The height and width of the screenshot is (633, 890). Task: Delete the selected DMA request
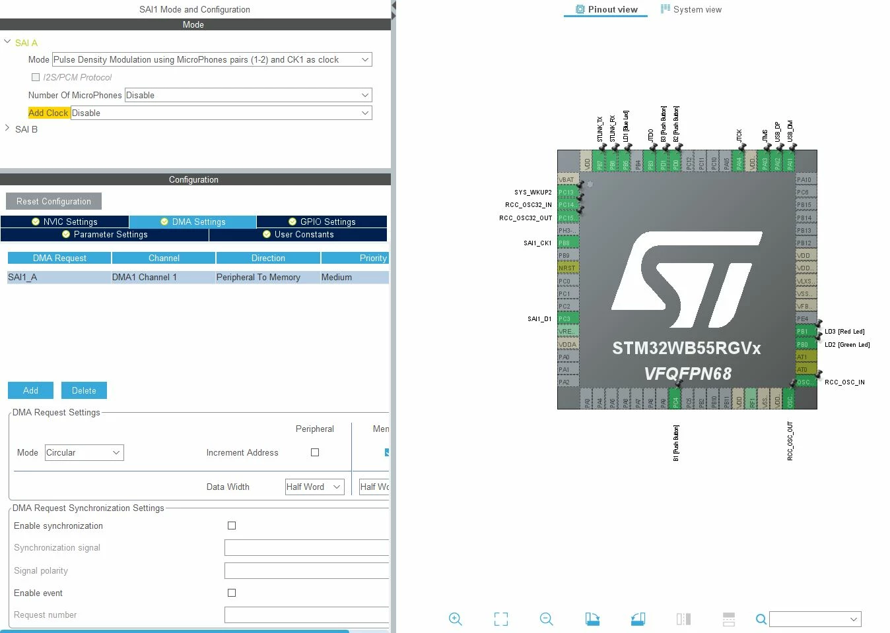(84, 390)
